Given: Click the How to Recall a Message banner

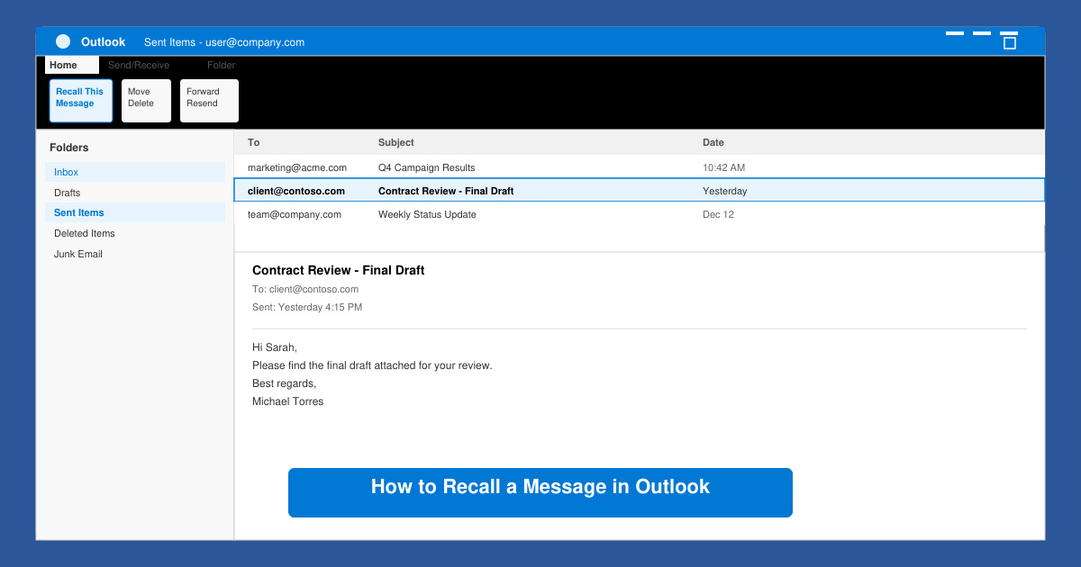Looking at the screenshot, I should pos(540,492).
